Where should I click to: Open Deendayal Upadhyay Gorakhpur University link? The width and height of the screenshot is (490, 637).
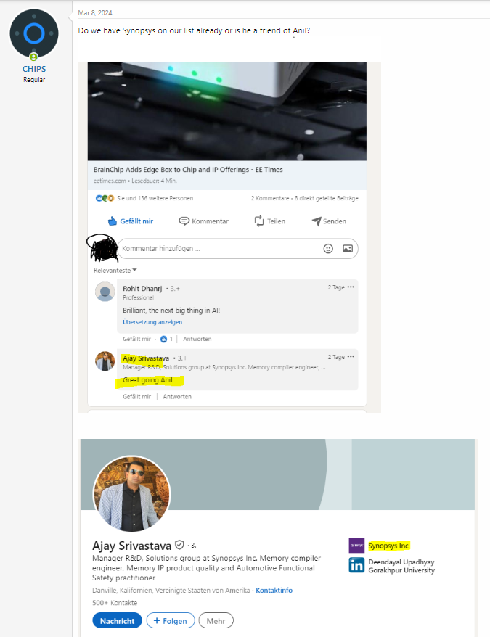pos(401,566)
